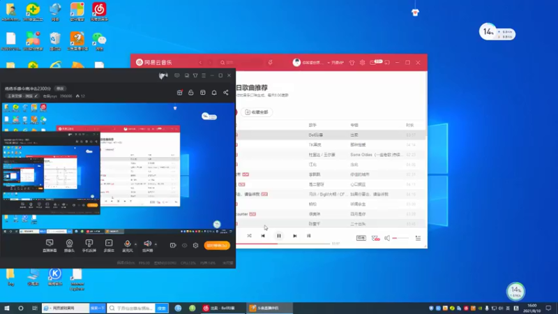This screenshot has height=314, width=558.
Task: Open the streaming app settings gear
Action: pyautogui.click(x=196, y=246)
